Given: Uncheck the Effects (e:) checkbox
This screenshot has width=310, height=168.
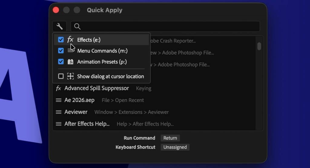Looking at the screenshot, I should click(61, 40).
